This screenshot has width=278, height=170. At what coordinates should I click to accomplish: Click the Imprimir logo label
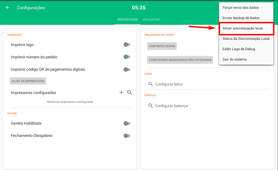(22, 45)
